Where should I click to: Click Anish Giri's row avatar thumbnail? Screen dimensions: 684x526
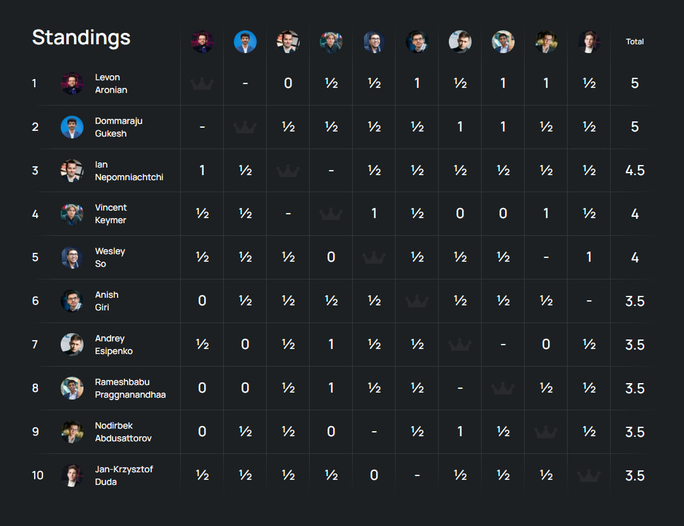click(x=72, y=301)
